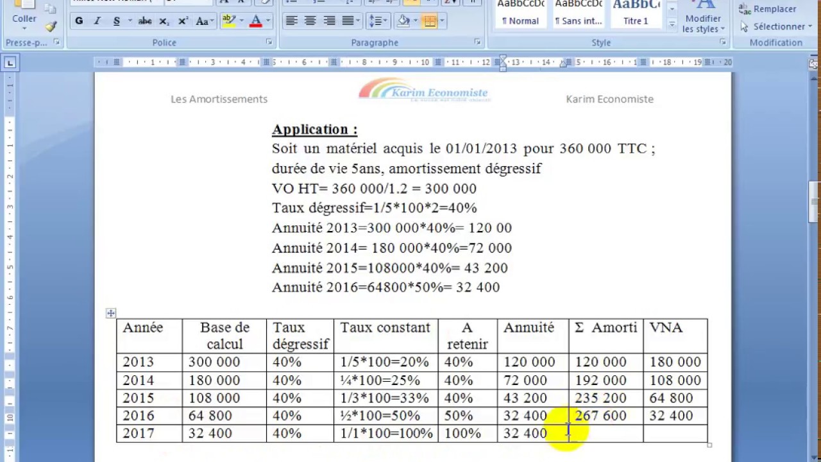This screenshot has height=462, width=821.
Task: Apply the Normal style
Action: (x=520, y=14)
